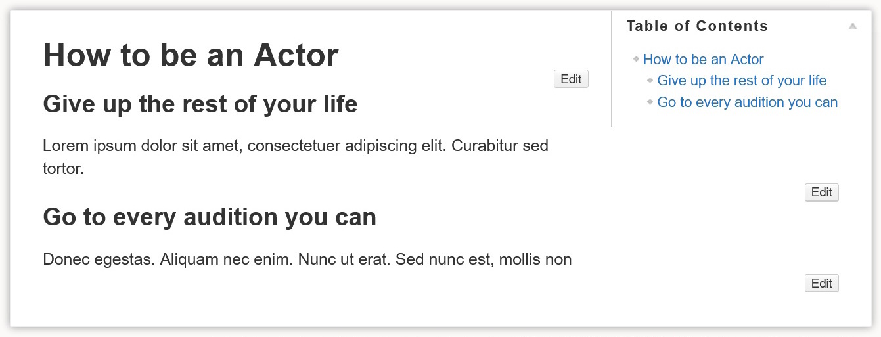Click diamond bullet beside 'Give up the rest' link

(650, 81)
